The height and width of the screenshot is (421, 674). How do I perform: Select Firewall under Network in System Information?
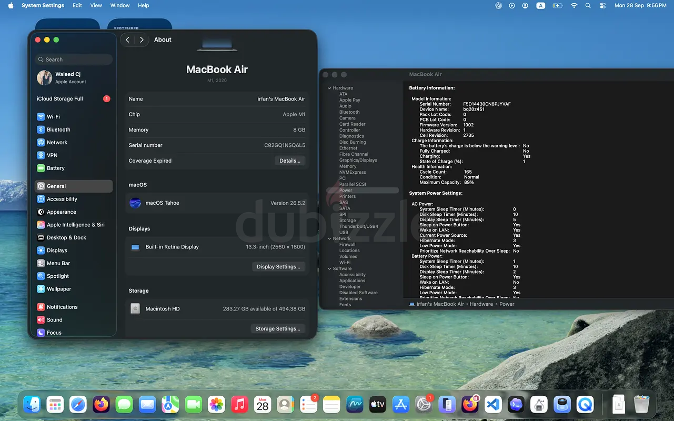347,245
